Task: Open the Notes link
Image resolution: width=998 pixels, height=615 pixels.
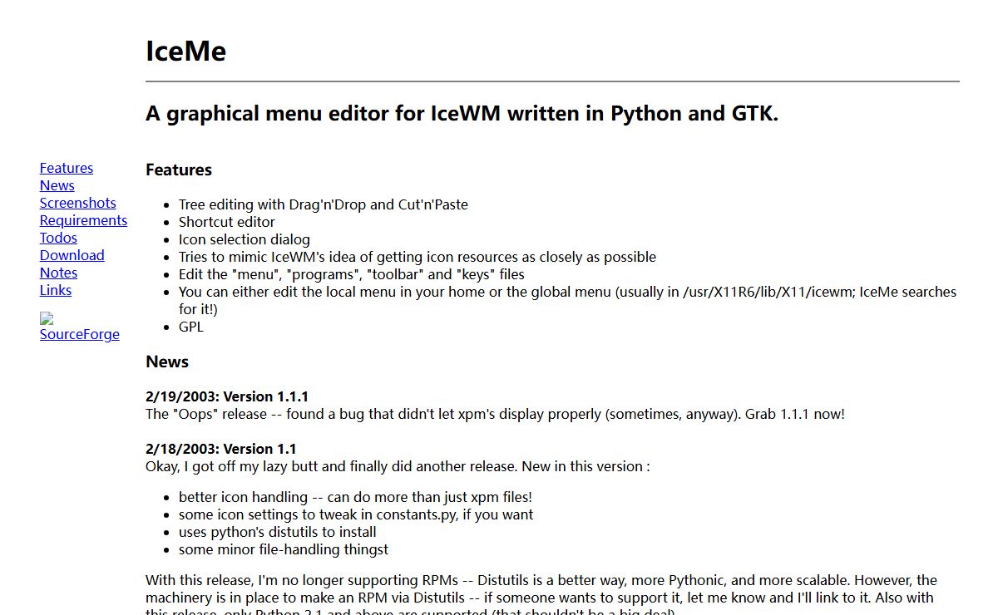Action: 58,273
